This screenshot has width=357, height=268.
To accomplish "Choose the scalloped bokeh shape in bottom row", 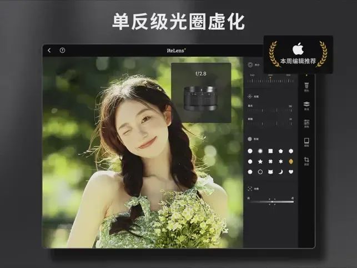I will point(250,172).
